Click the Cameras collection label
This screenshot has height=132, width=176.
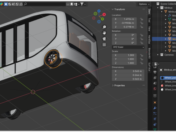[x=169, y=55]
